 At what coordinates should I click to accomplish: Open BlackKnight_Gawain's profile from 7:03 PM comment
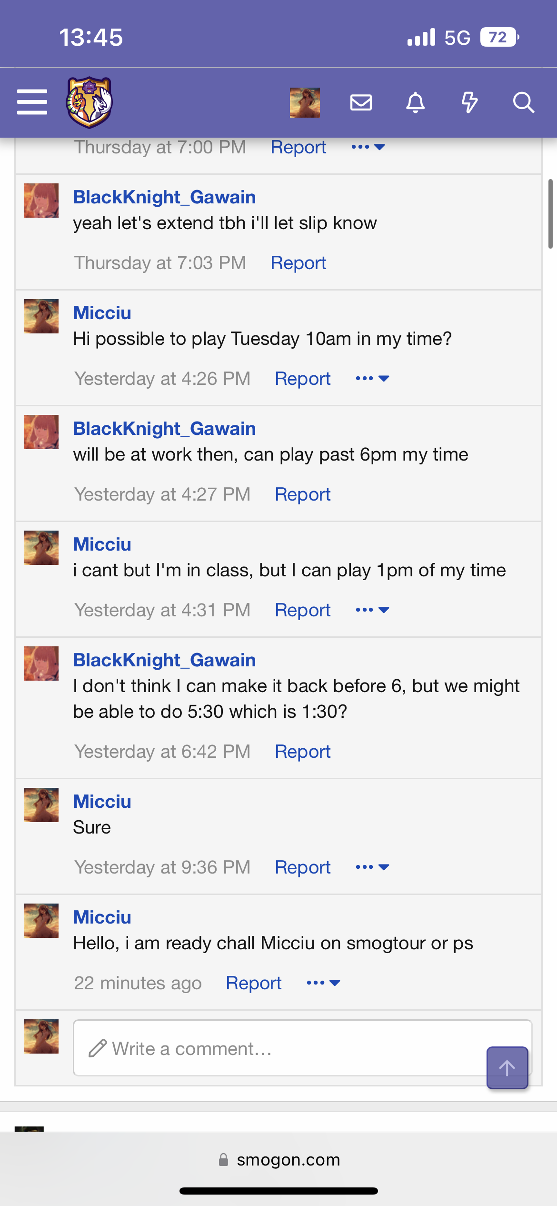point(164,197)
